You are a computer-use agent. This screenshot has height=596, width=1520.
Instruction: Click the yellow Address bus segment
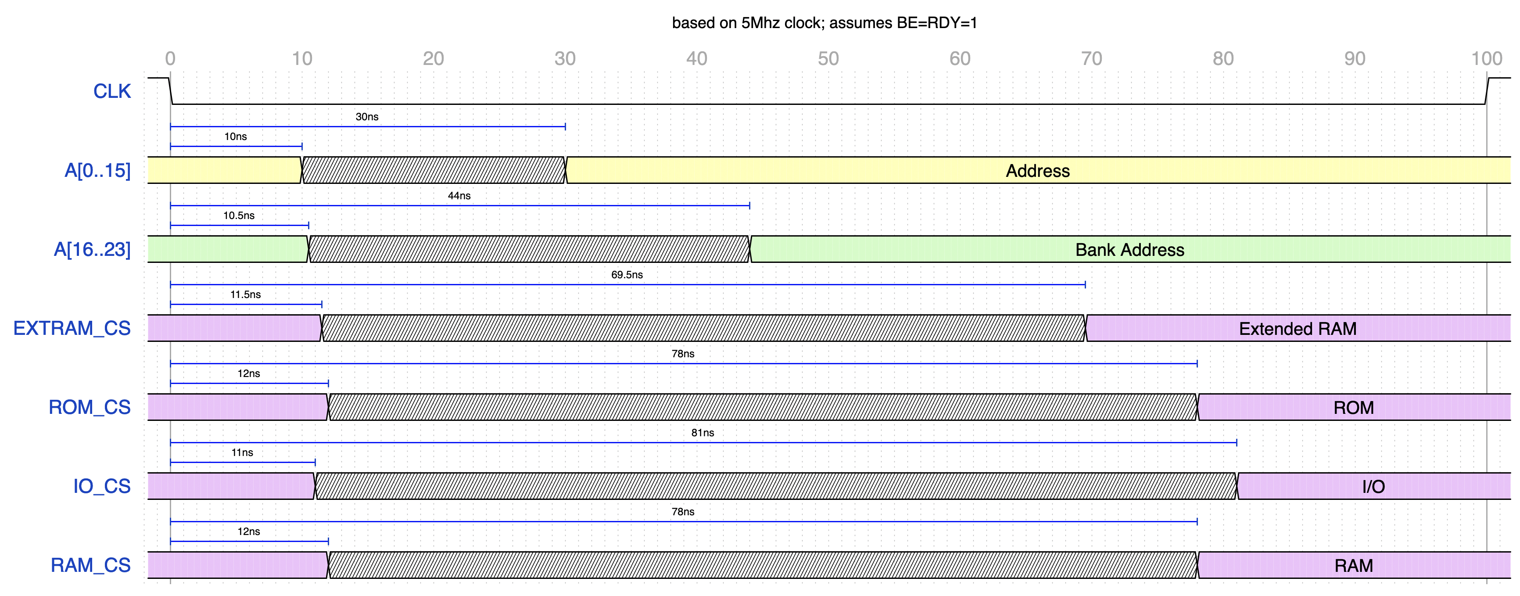pos(1037,171)
